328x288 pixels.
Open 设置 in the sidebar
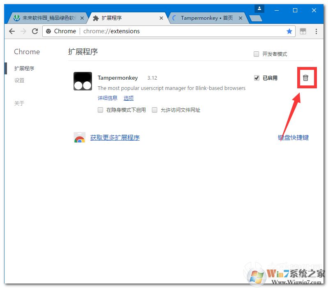(x=19, y=81)
